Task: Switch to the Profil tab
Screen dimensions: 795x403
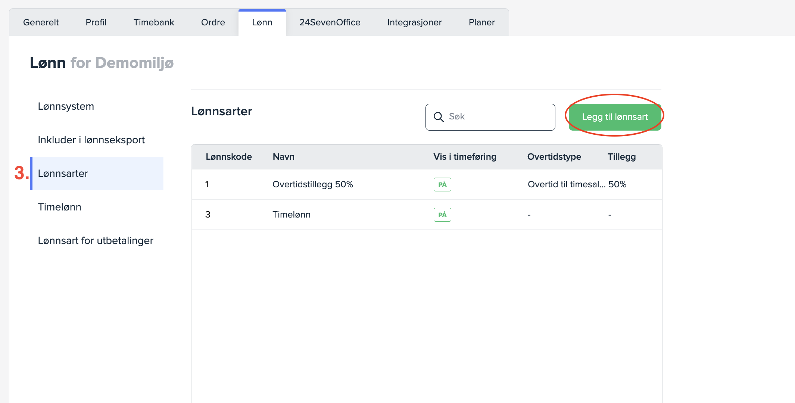Action: click(x=96, y=22)
